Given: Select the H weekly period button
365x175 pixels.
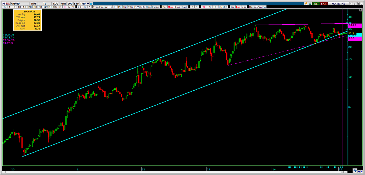Looking at the screenshot, I should tap(64, 7).
